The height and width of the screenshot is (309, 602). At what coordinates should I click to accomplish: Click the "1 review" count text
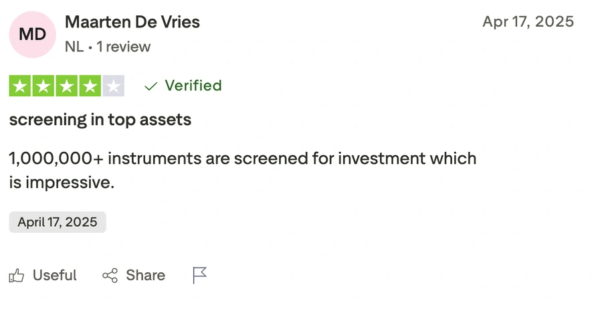124,47
